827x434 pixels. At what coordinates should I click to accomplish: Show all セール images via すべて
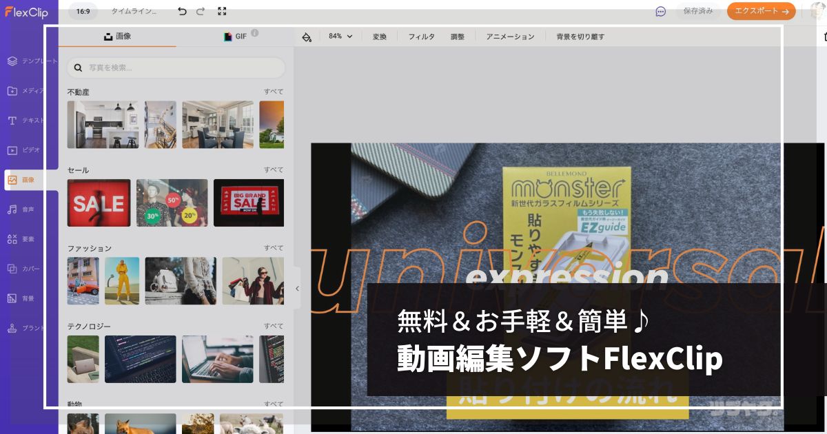(x=274, y=169)
